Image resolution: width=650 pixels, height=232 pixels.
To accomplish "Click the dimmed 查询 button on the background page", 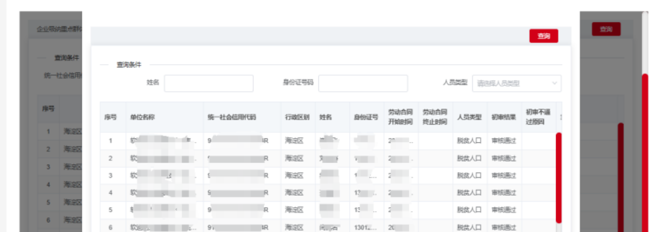I will (x=606, y=29).
